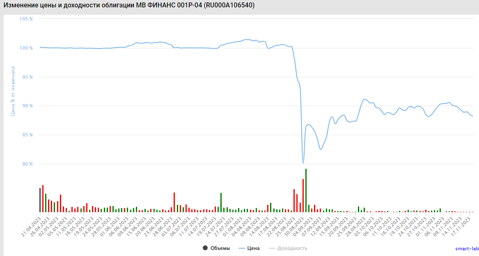Click the 14.07.2023 date label
Viewport: 479px width, 256px height.
(x=198, y=226)
